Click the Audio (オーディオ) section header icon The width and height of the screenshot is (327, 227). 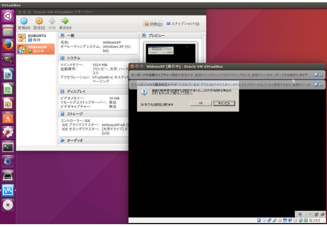(x=62, y=140)
